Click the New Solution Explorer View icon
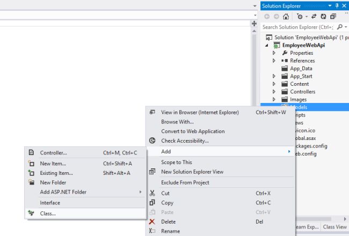This screenshot has height=236, width=349. [152, 172]
